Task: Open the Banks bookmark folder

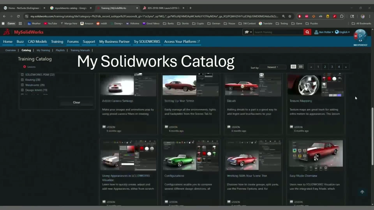Action: (168, 24)
